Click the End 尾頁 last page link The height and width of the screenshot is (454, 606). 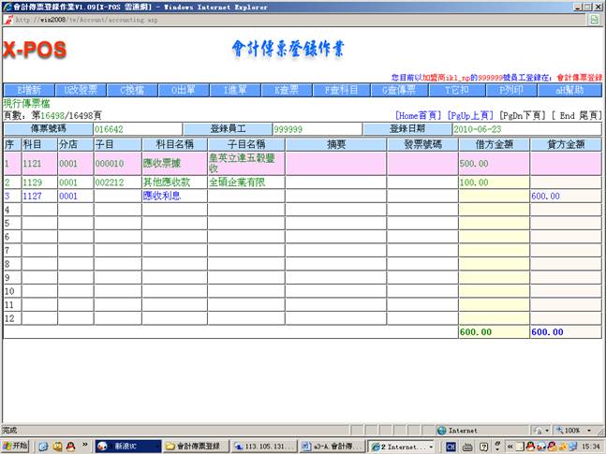[576, 115]
